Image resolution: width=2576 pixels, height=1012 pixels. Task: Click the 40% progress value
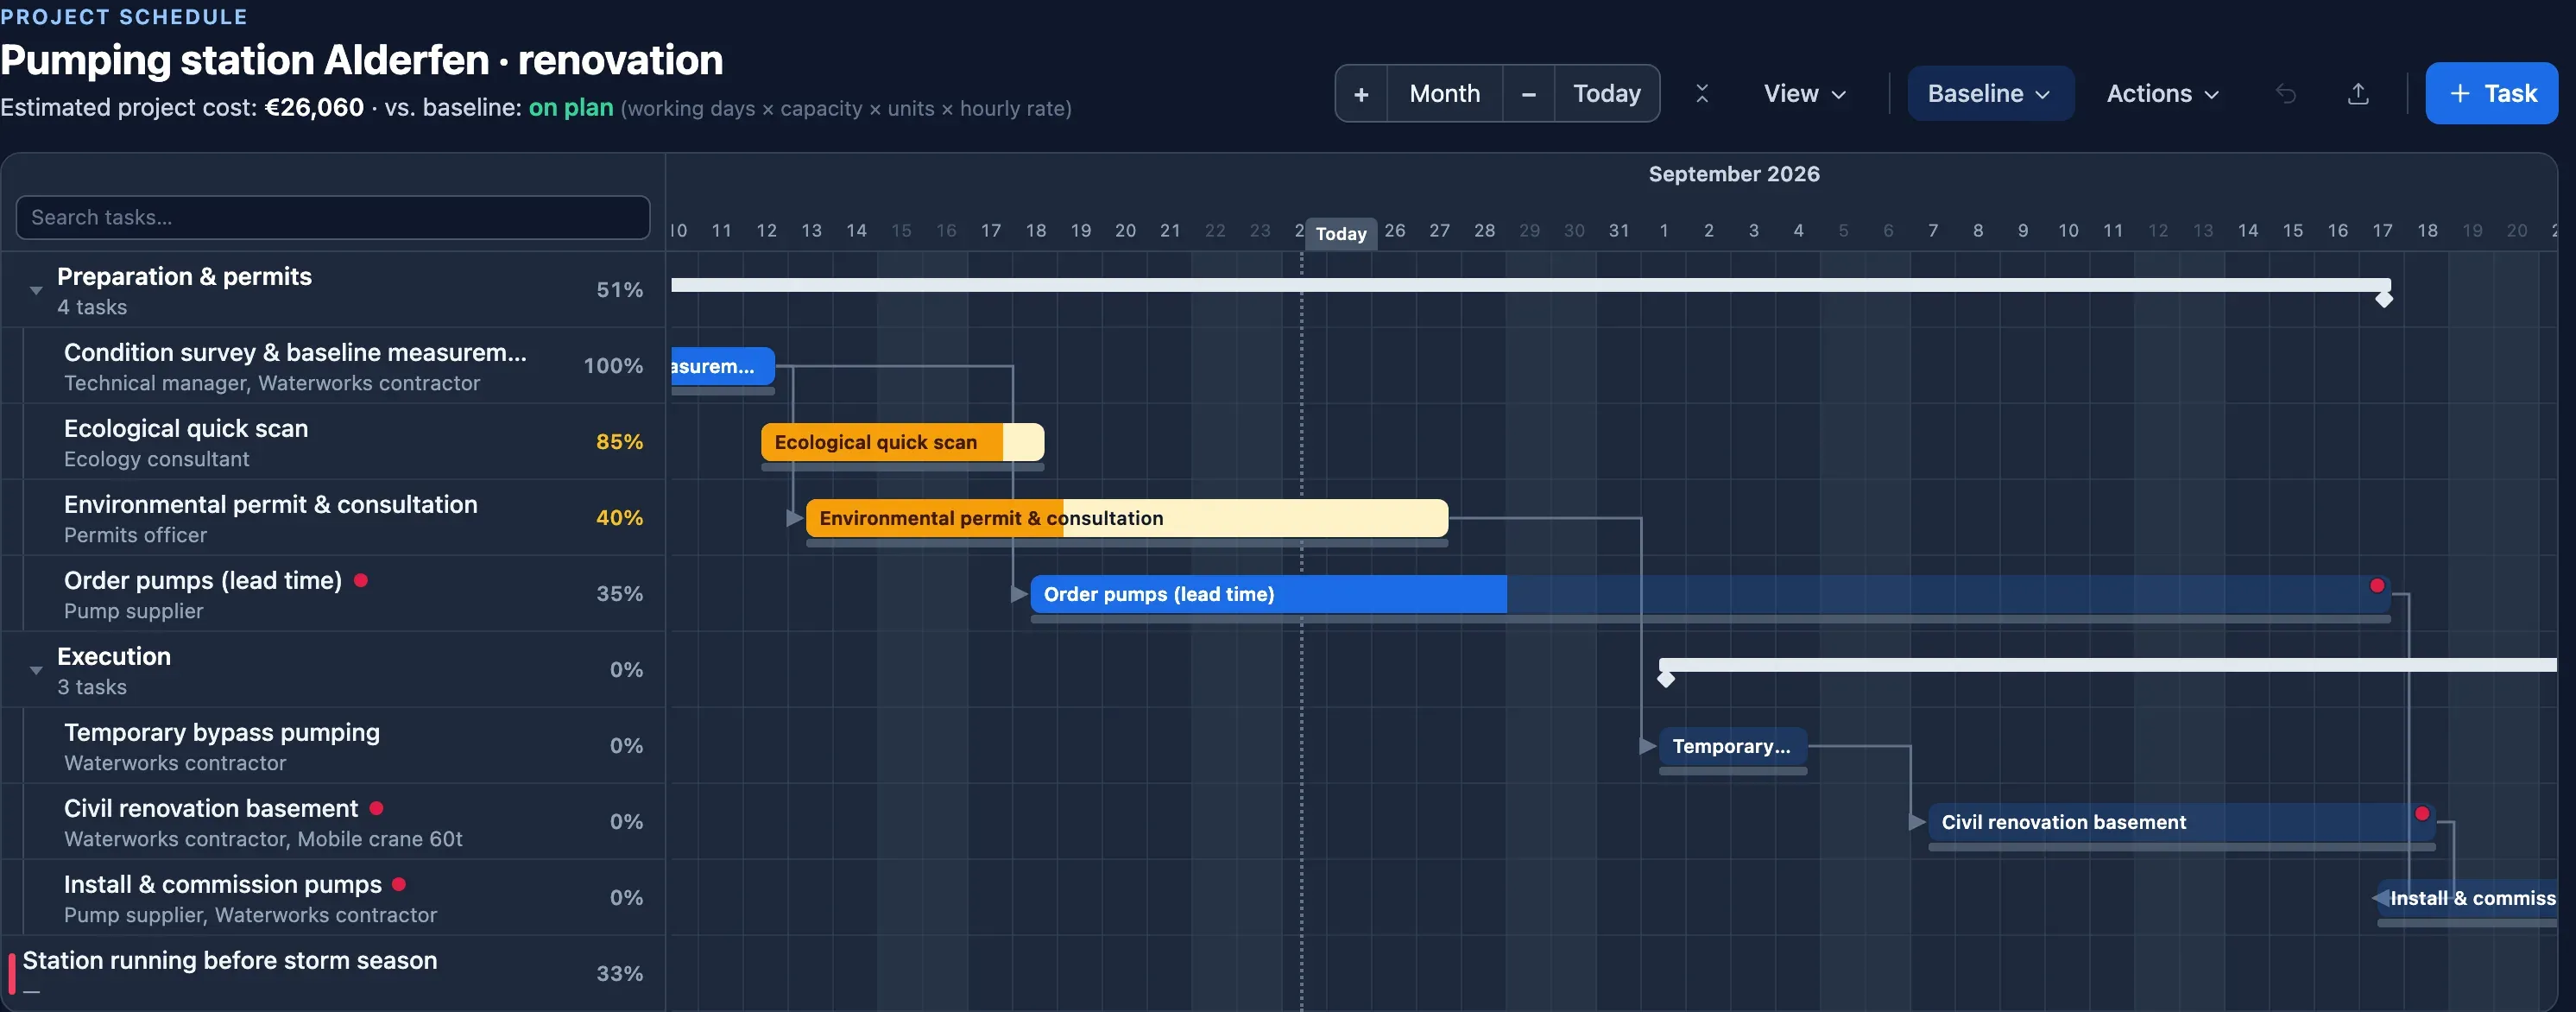pyautogui.click(x=619, y=518)
